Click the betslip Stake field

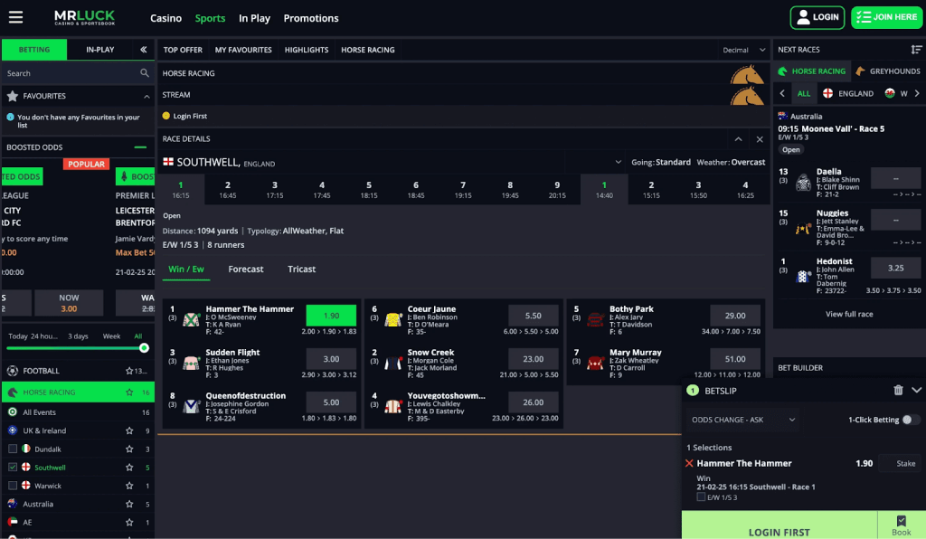click(900, 463)
